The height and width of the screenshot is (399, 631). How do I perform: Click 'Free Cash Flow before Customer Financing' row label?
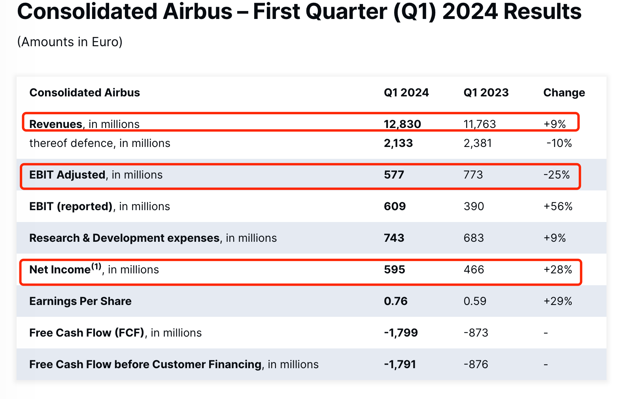tap(145, 364)
